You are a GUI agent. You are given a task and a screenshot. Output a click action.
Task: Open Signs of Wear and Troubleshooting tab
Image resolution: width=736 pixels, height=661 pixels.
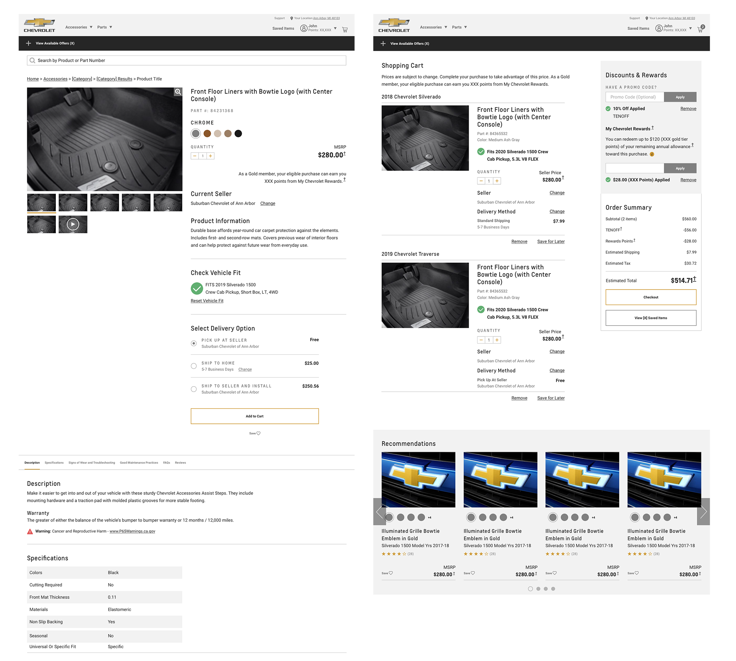click(92, 463)
